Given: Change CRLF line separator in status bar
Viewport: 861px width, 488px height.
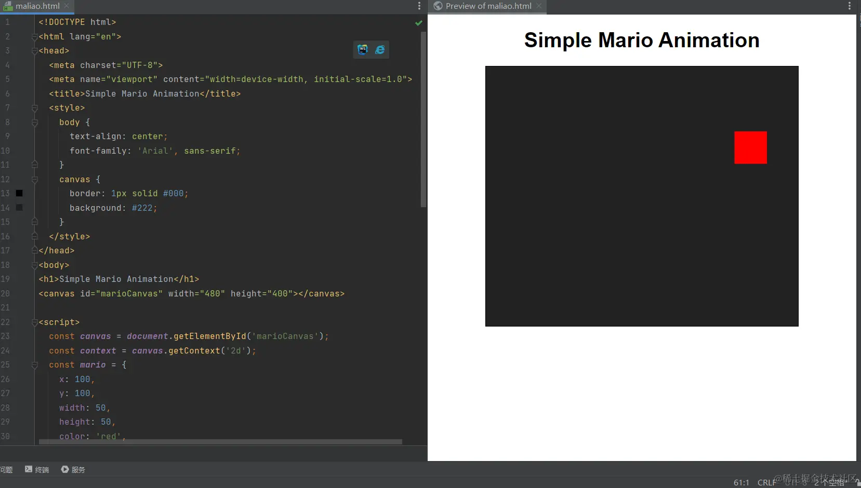Looking at the screenshot, I should pyautogui.click(x=767, y=482).
